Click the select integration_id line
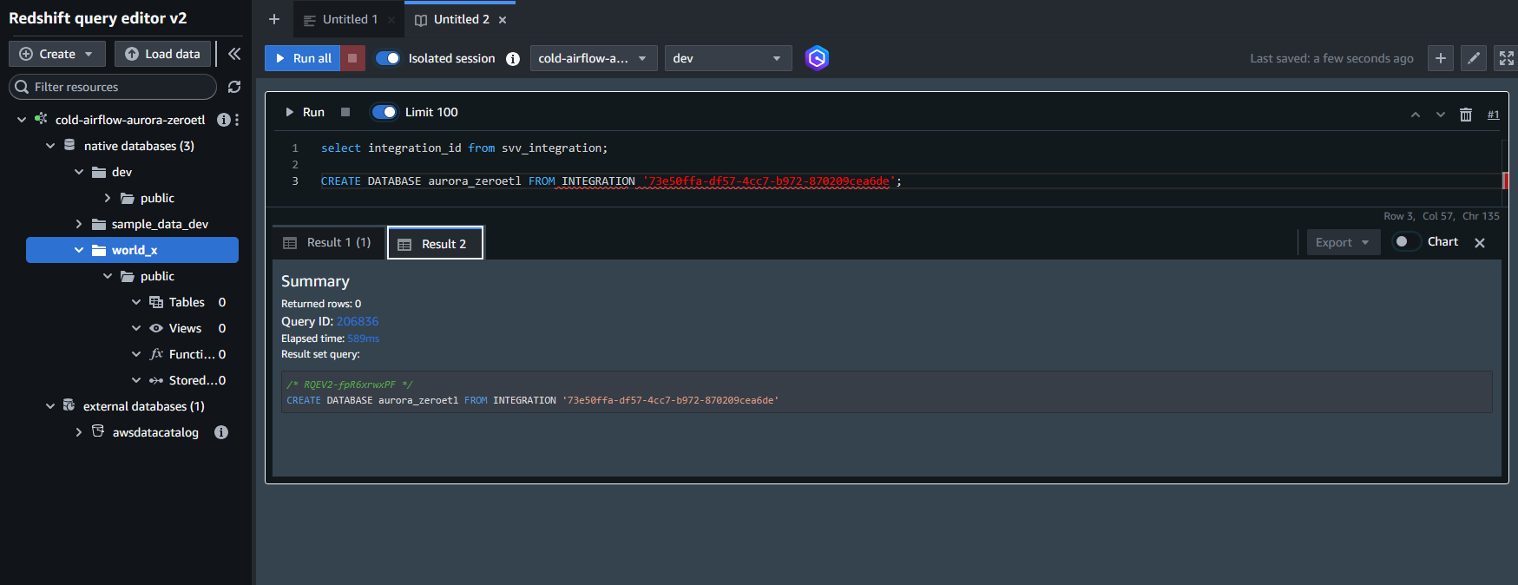The width and height of the screenshot is (1518, 585). coord(464,148)
